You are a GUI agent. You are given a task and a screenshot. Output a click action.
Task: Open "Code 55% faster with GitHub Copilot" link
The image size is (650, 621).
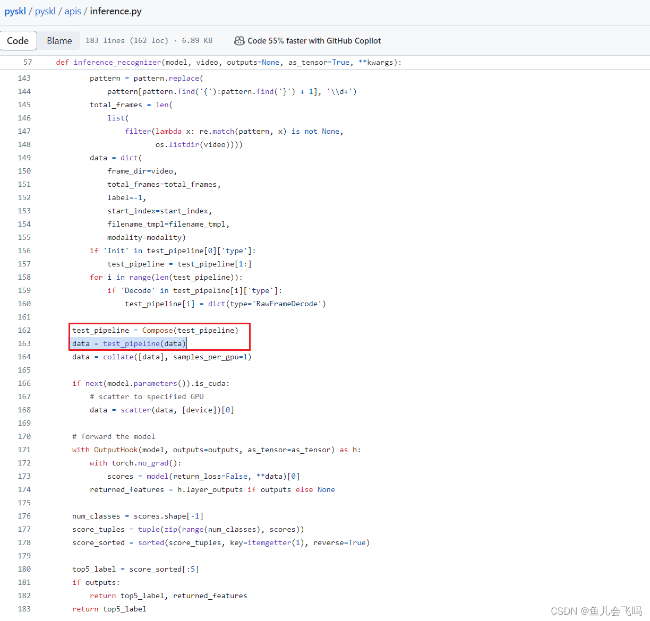(x=314, y=40)
